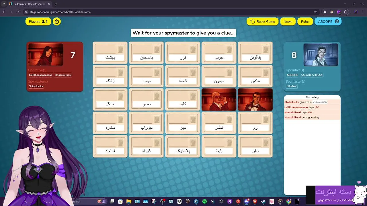Viewport: 367px width, 206px height.
Task: Select the بهشت word card
Action: pos(110,53)
